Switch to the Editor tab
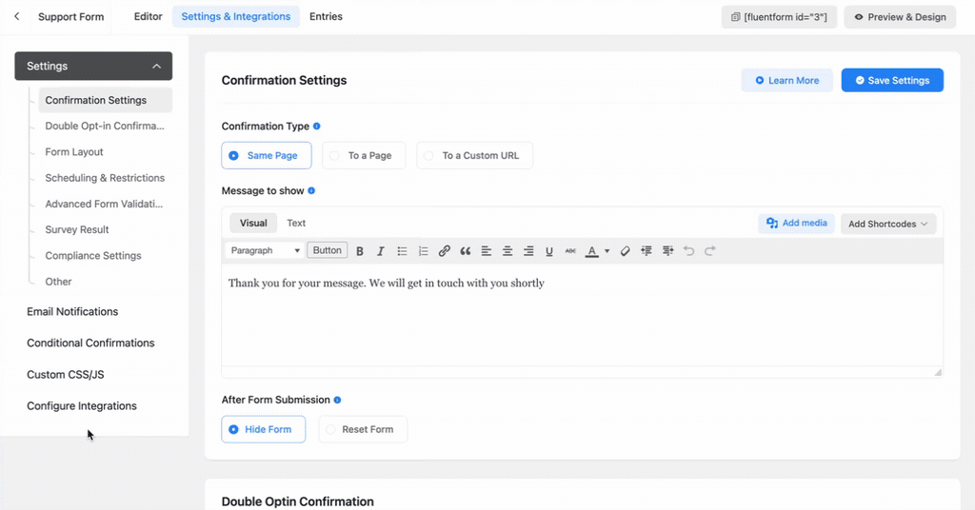Viewport: 975px width, 510px height. point(148,17)
